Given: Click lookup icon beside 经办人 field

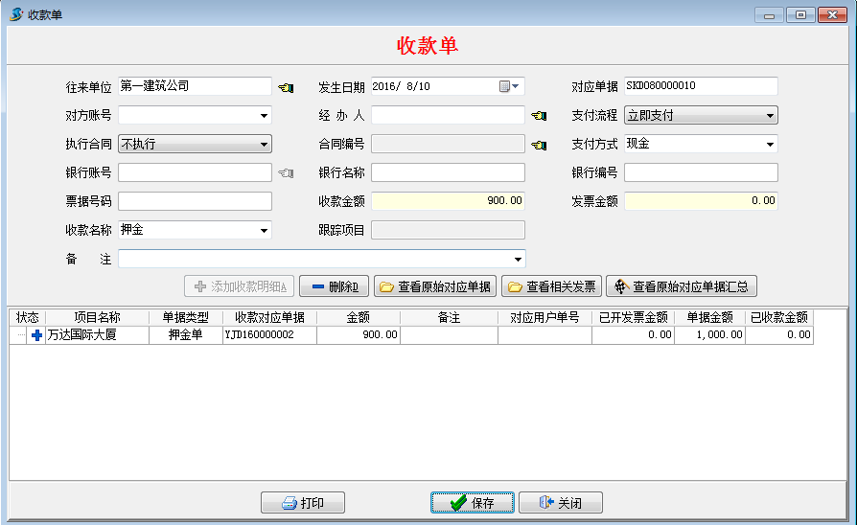Looking at the screenshot, I should 539,116.
